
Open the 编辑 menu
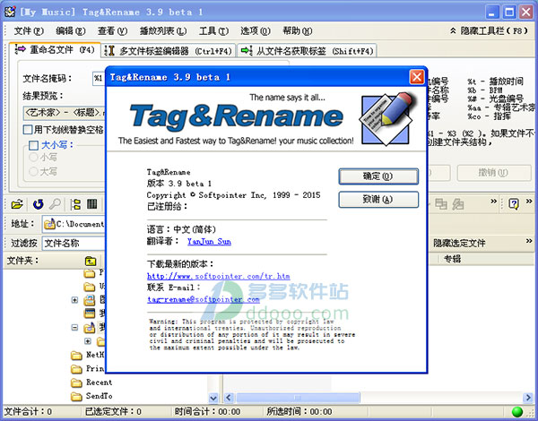point(71,30)
